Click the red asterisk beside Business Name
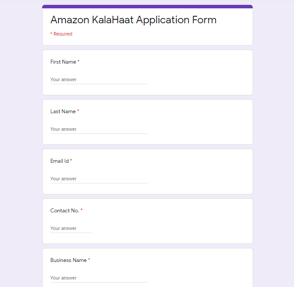The width and height of the screenshot is (294, 287). [x=89, y=259]
